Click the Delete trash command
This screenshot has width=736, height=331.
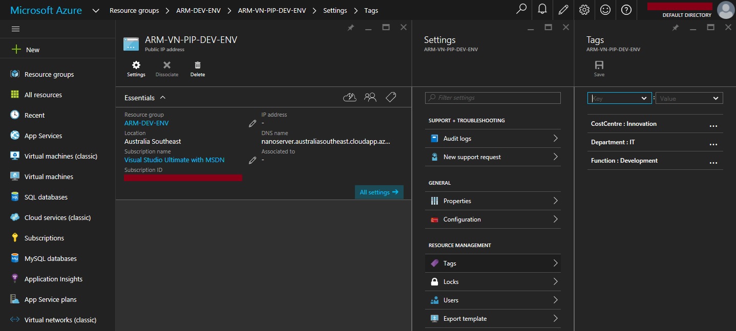(x=198, y=69)
